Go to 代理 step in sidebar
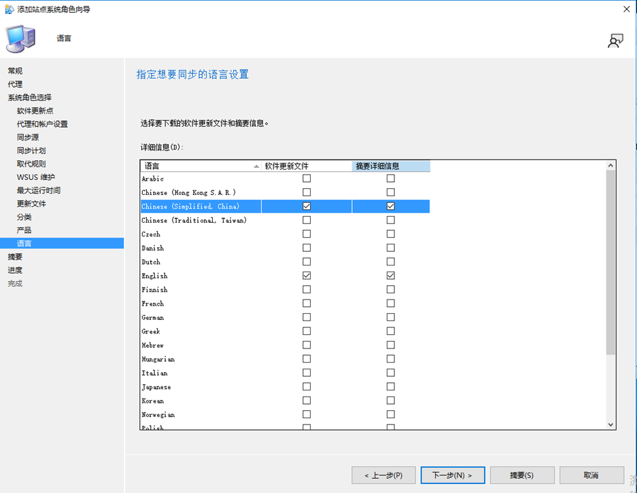 (16, 84)
